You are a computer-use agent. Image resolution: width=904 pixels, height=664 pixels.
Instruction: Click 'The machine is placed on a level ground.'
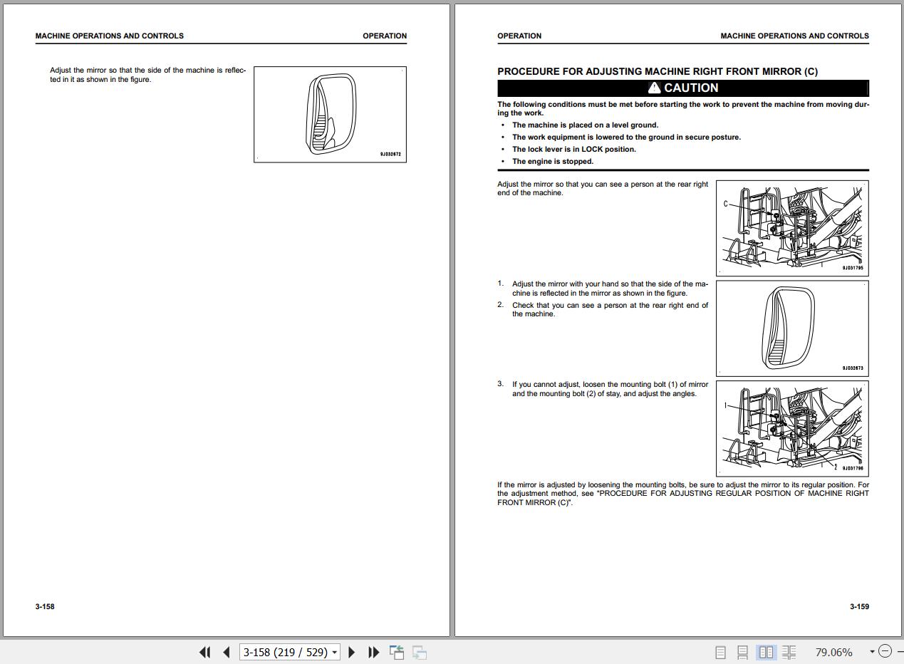pos(586,125)
